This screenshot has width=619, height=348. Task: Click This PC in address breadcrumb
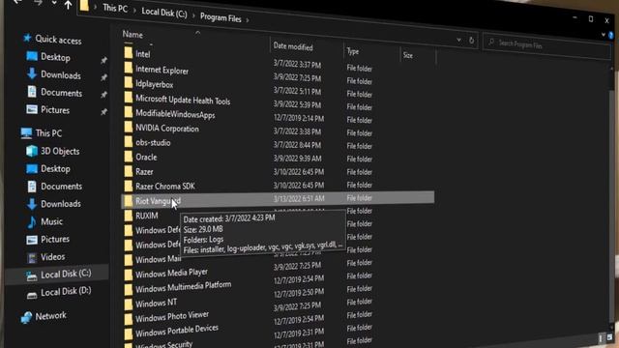[115, 9]
